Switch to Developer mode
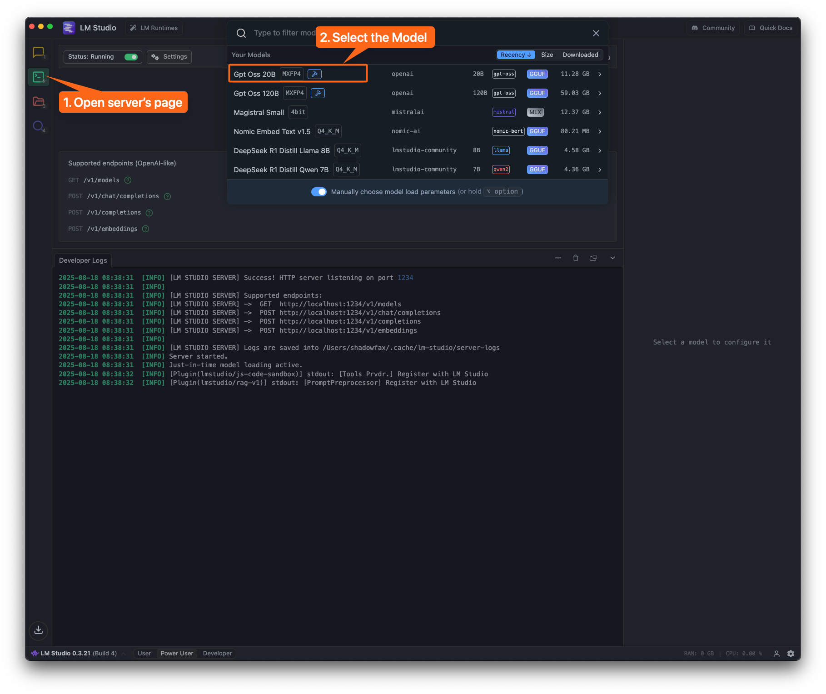Viewport: 826px width, 694px height. click(217, 654)
